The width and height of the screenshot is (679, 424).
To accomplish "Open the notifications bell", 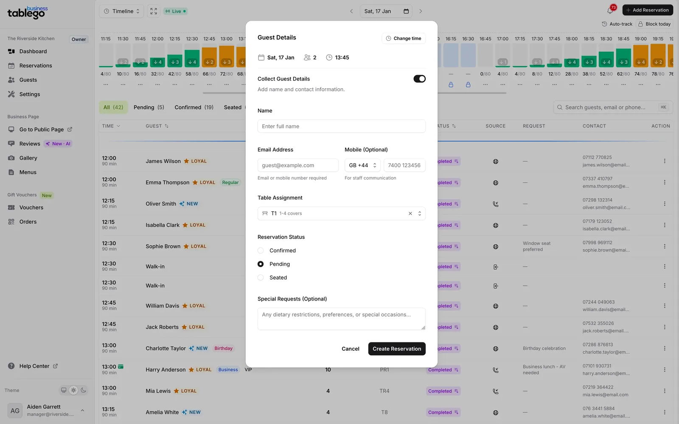I will (x=611, y=11).
